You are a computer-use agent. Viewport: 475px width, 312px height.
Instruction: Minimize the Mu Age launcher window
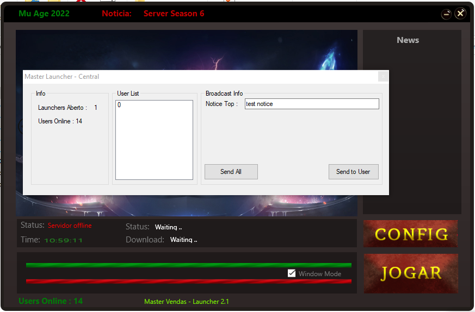(x=446, y=14)
